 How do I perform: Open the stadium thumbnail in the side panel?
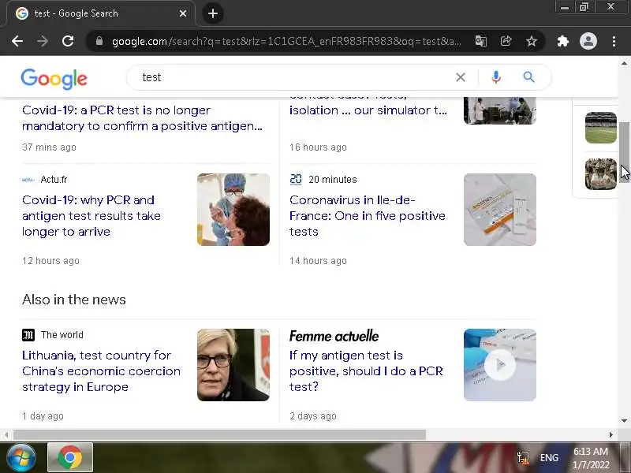pos(601,128)
